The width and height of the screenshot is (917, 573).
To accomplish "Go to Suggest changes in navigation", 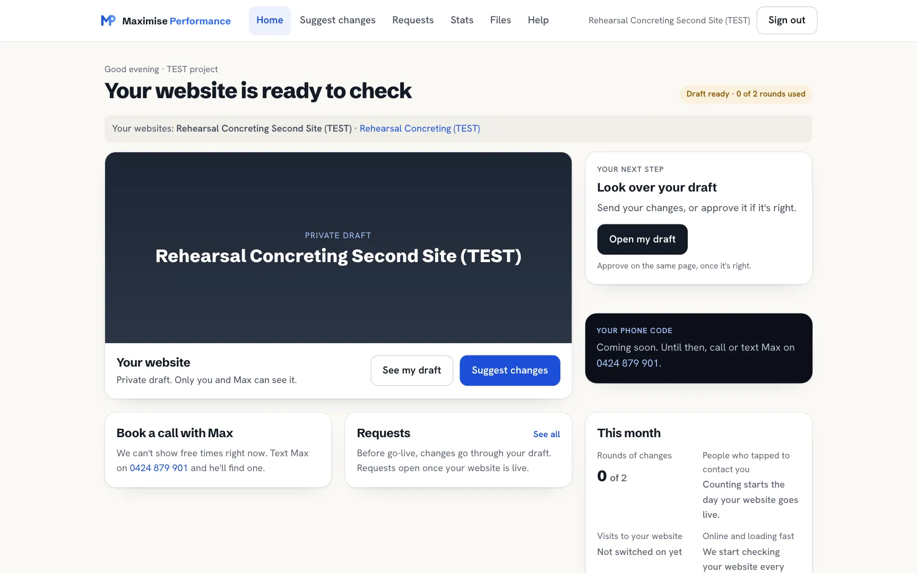I will [x=338, y=20].
